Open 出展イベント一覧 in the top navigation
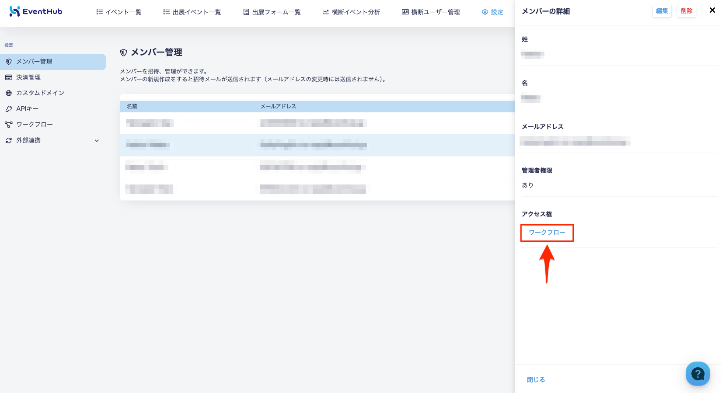722x393 pixels. (x=192, y=12)
